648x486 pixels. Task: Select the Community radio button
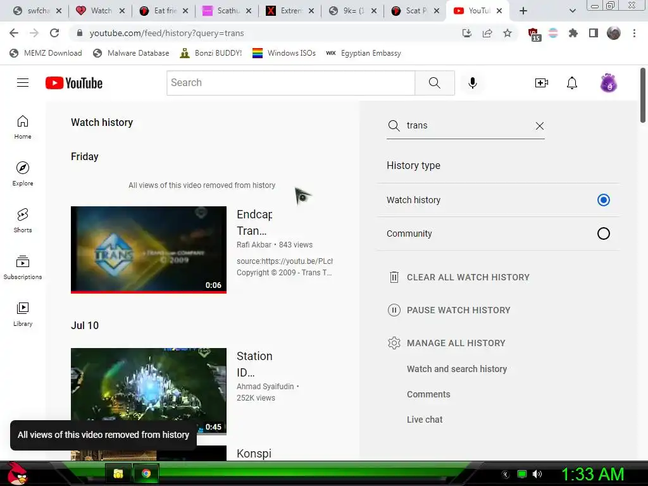603,234
